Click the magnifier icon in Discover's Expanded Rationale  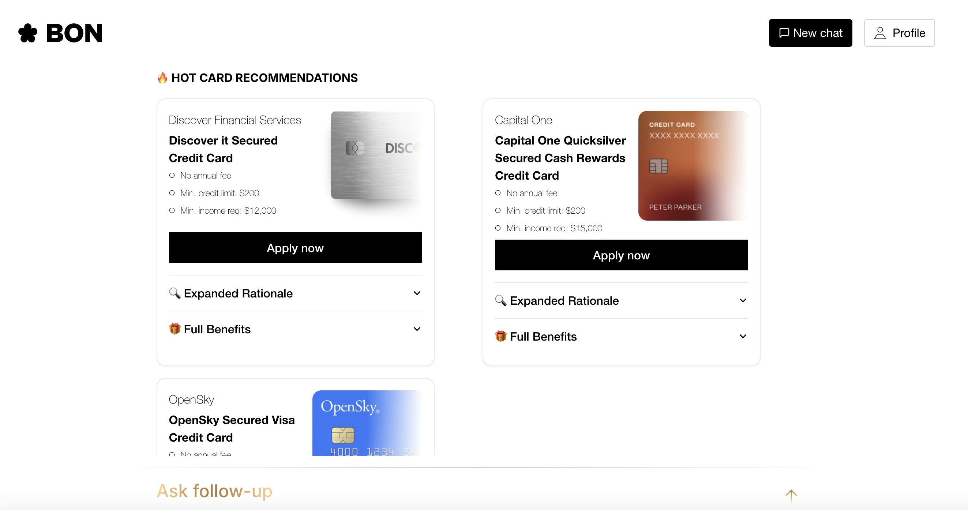click(175, 293)
